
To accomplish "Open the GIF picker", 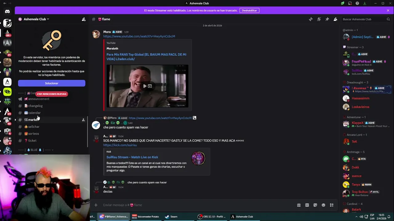I will point(307,205).
